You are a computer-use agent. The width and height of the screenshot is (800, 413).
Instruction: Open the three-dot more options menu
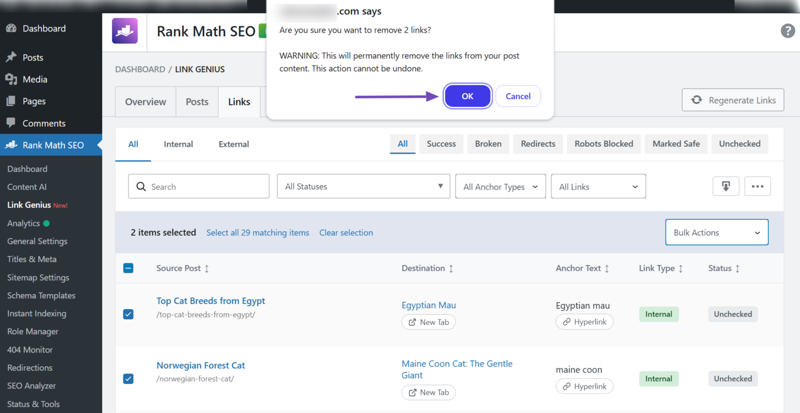pyautogui.click(x=758, y=186)
